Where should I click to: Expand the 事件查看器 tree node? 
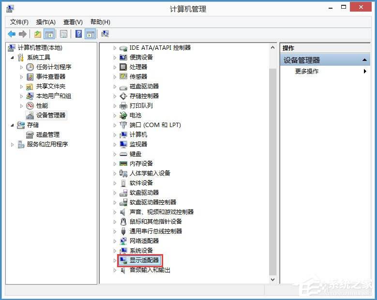coord(21,77)
